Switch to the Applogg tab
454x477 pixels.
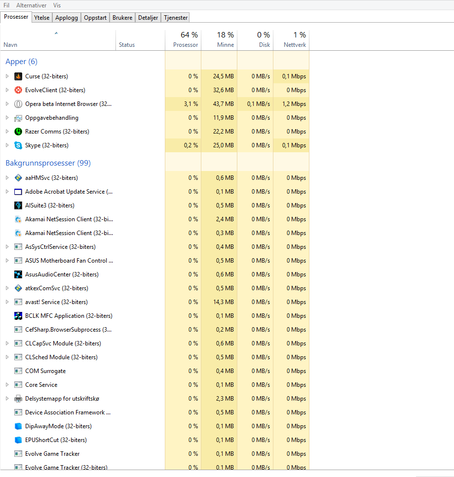[x=67, y=18]
